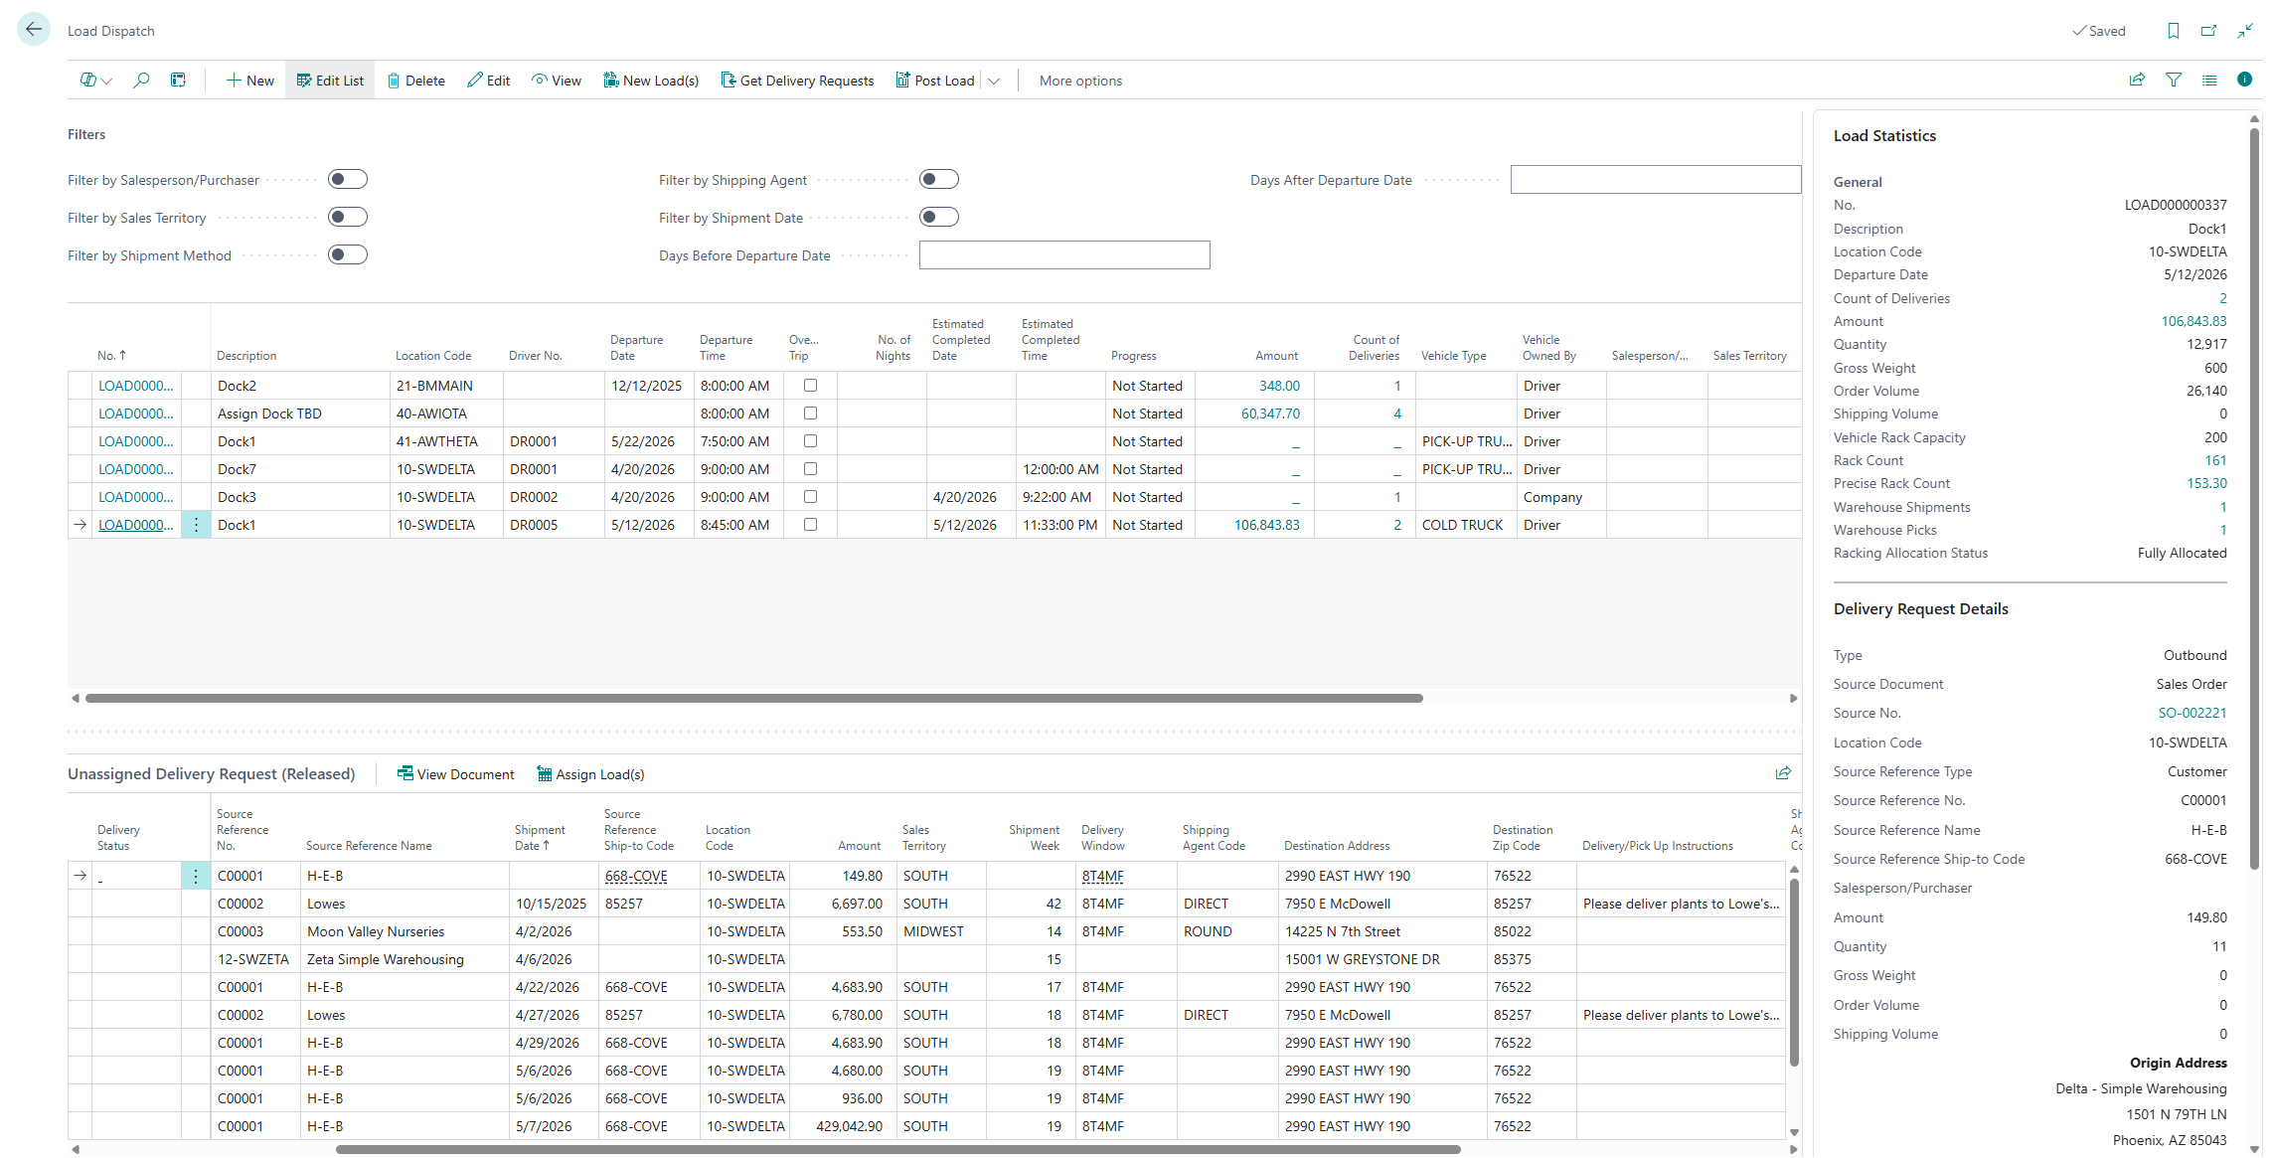Image resolution: width=2272 pixels, height=1158 pixels.
Task: Click the New Load(s) action
Action: coord(651,81)
